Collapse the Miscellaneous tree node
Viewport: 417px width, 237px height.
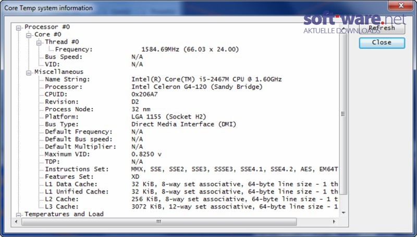tap(29, 72)
